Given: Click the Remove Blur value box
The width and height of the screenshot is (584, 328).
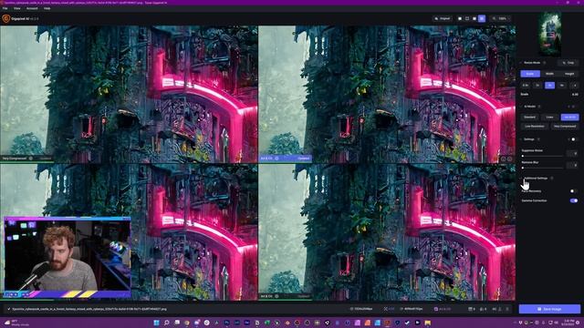Looking at the screenshot, I should point(572,165).
